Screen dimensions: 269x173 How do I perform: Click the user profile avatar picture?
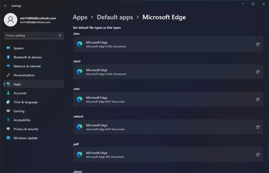tap(11, 20)
